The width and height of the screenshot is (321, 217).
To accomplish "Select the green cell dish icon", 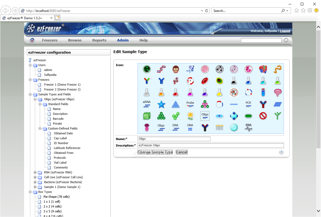I will pyautogui.click(x=147, y=69).
